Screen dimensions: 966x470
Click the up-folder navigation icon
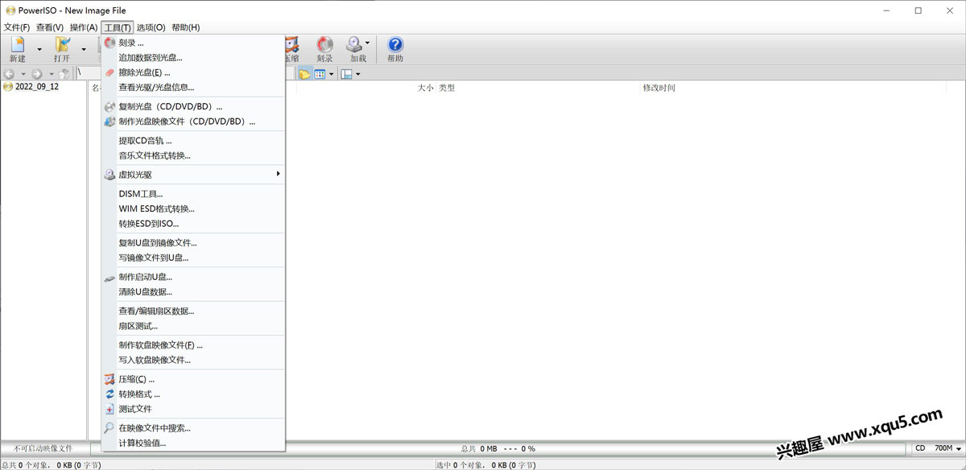(x=64, y=74)
